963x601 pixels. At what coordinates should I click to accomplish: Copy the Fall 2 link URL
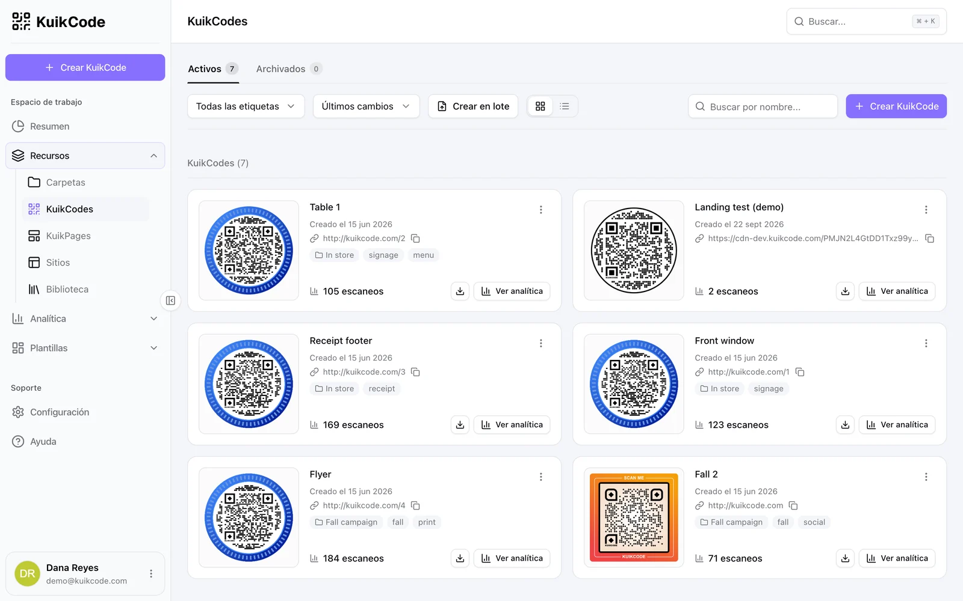tap(793, 505)
